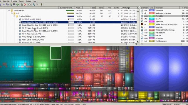Click the .msi installer package icon
The image size is (188, 105).
(x=142, y=30)
